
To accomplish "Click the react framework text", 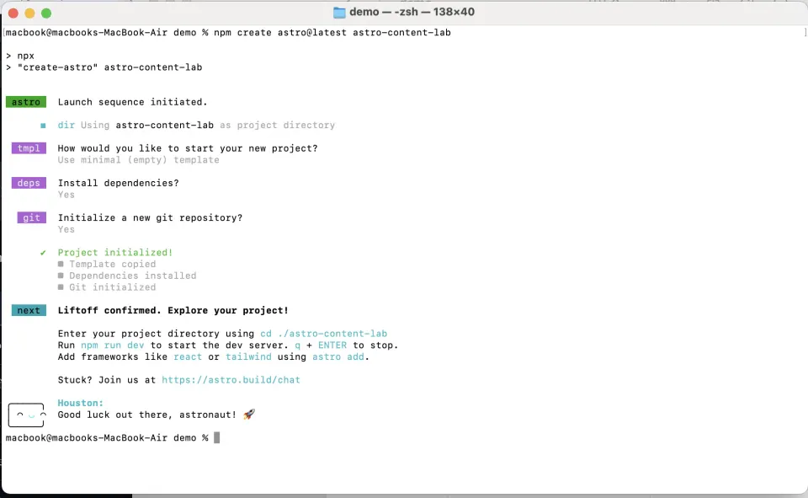I will point(188,357).
